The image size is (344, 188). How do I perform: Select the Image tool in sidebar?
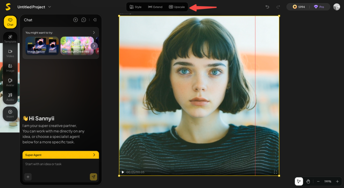click(10, 68)
